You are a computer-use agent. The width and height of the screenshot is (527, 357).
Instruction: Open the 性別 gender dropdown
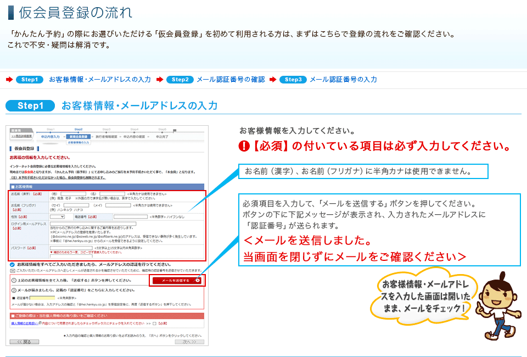tap(57, 216)
